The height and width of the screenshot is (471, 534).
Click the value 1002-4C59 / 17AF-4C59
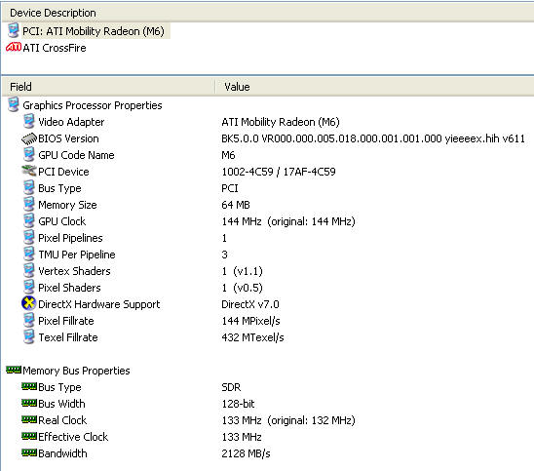pyautogui.click(x=279, y=172)
